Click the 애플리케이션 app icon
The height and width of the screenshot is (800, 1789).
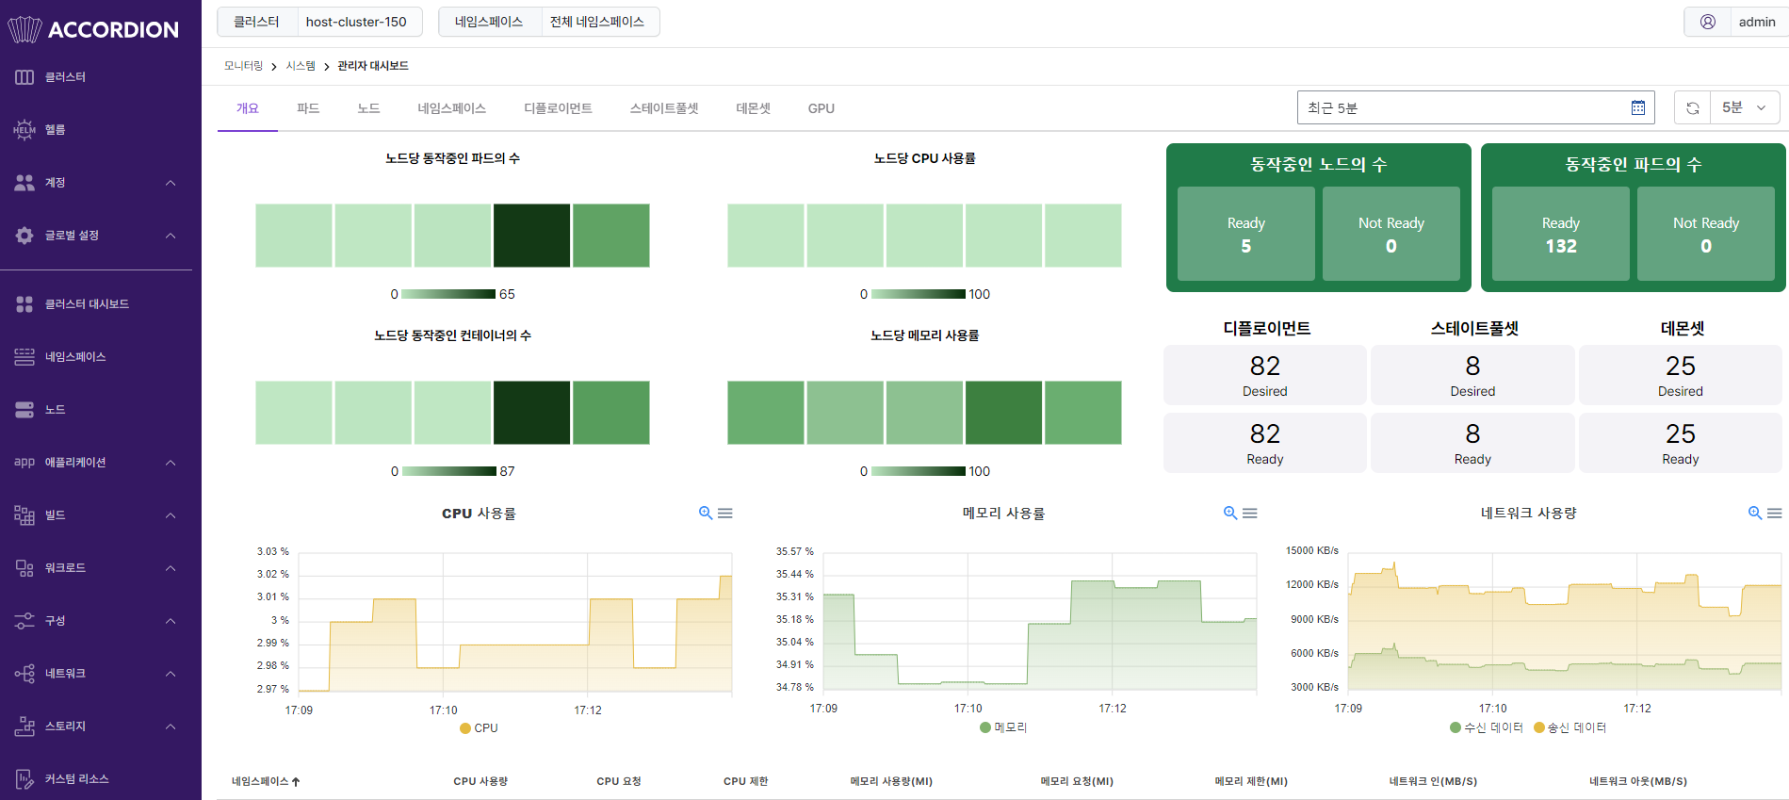(x=24, y=463)
